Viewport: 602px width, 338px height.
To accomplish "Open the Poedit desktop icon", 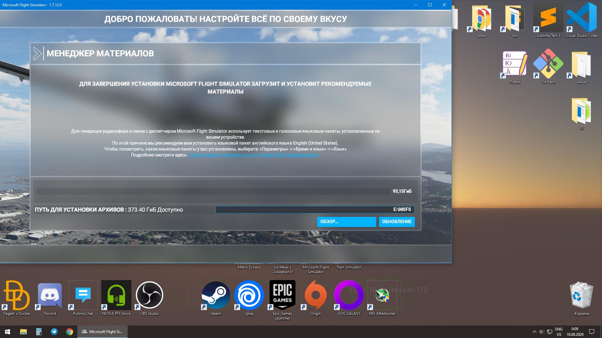I will 515,67.
